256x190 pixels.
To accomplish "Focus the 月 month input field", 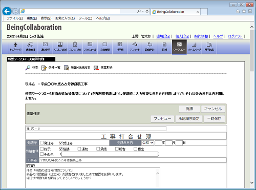I will pos(169,143).
